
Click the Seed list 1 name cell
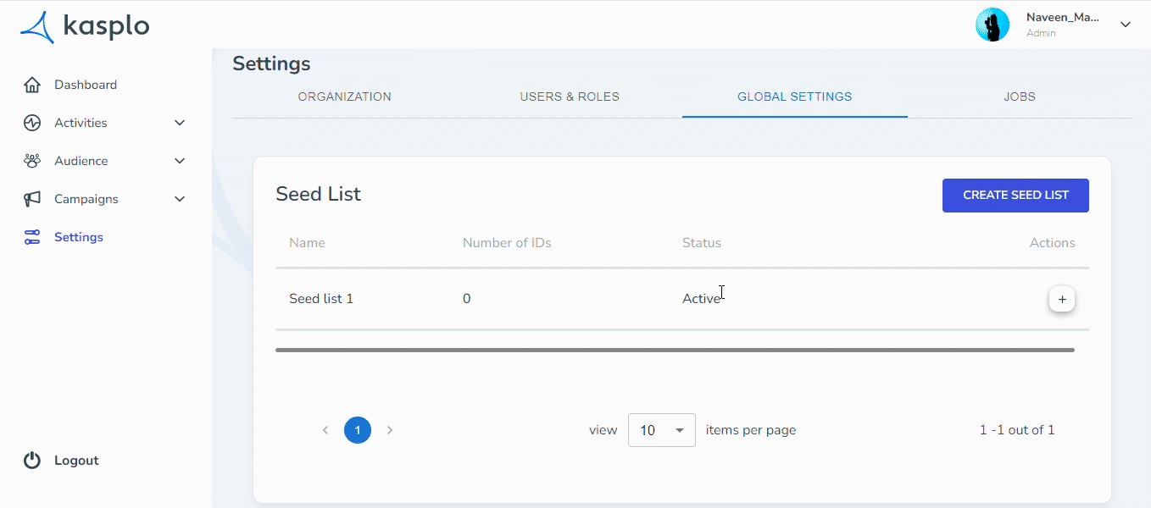click(x=321, y=299)
